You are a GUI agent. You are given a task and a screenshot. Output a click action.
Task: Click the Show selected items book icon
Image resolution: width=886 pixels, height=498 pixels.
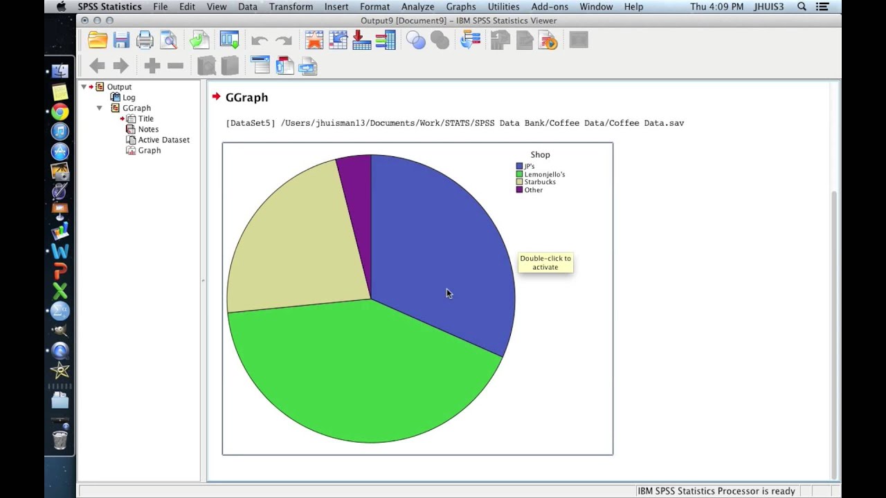click(206, 66)
